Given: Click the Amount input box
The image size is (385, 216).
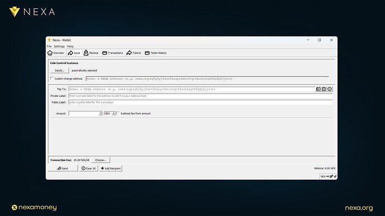Looking at the screenshot, I should click(84, 114).
